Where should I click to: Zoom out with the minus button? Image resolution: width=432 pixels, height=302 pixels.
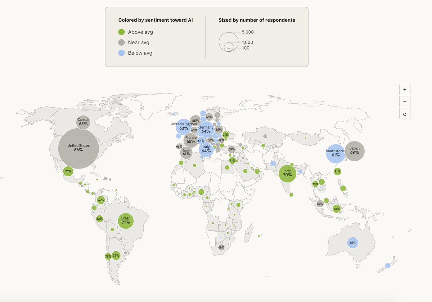(405, 102)
